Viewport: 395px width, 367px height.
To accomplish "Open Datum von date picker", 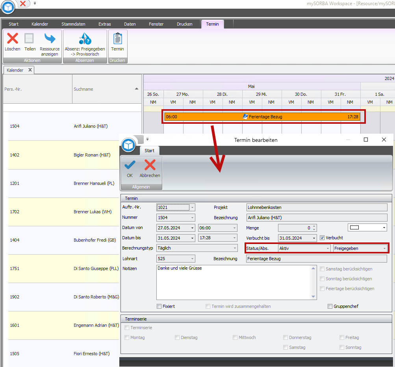I will pos(192,228).
